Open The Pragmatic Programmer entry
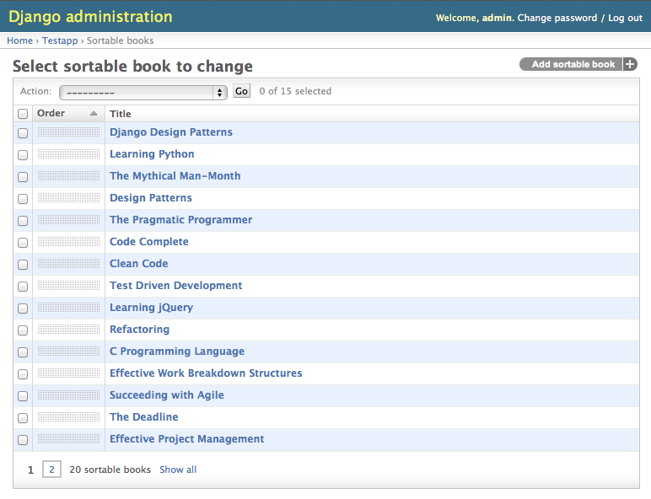The height and width of the screenshot is (499, 651). pyautogui.click(x=181, y=220)
